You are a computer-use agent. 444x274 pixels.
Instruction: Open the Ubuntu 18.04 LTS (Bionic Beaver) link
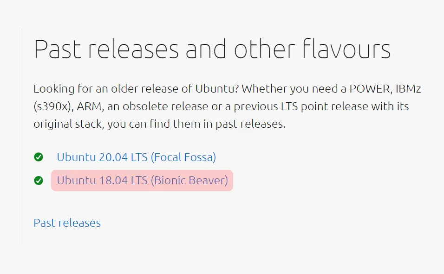click(x=143, y=181)
